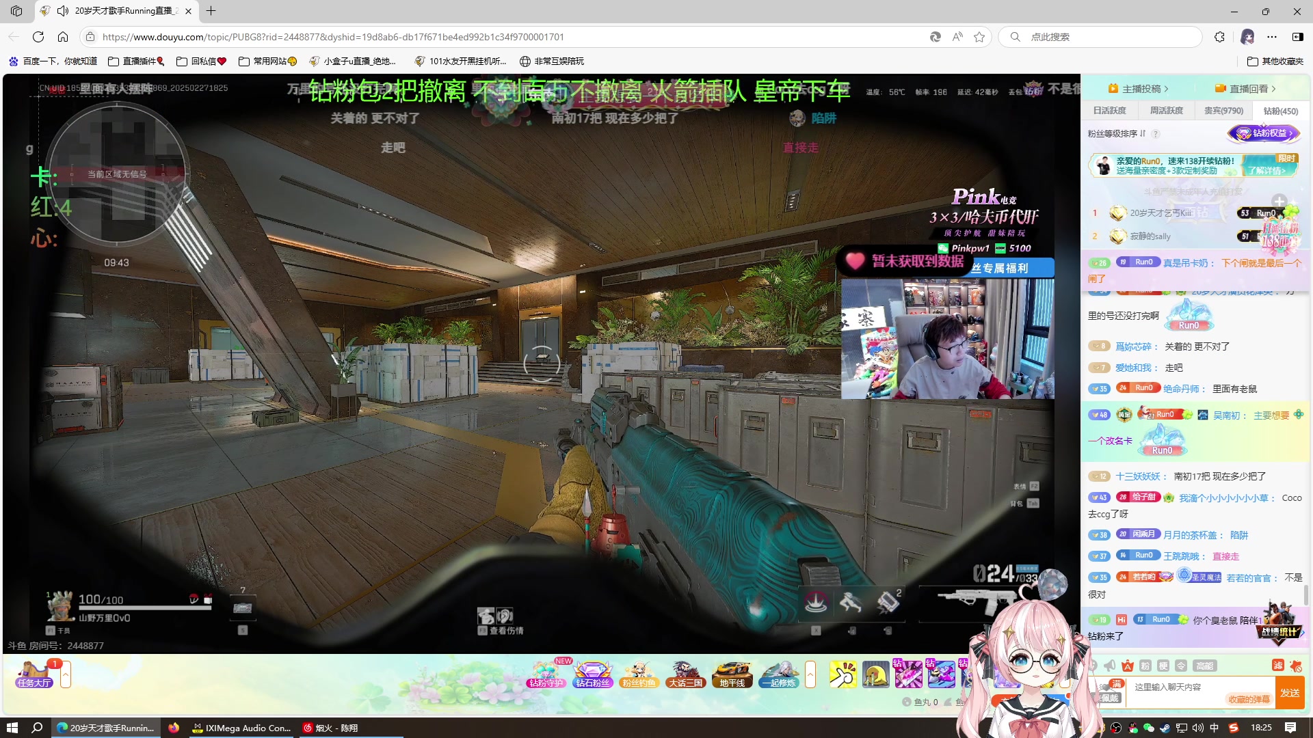Go to browser home page

[63, 37]
